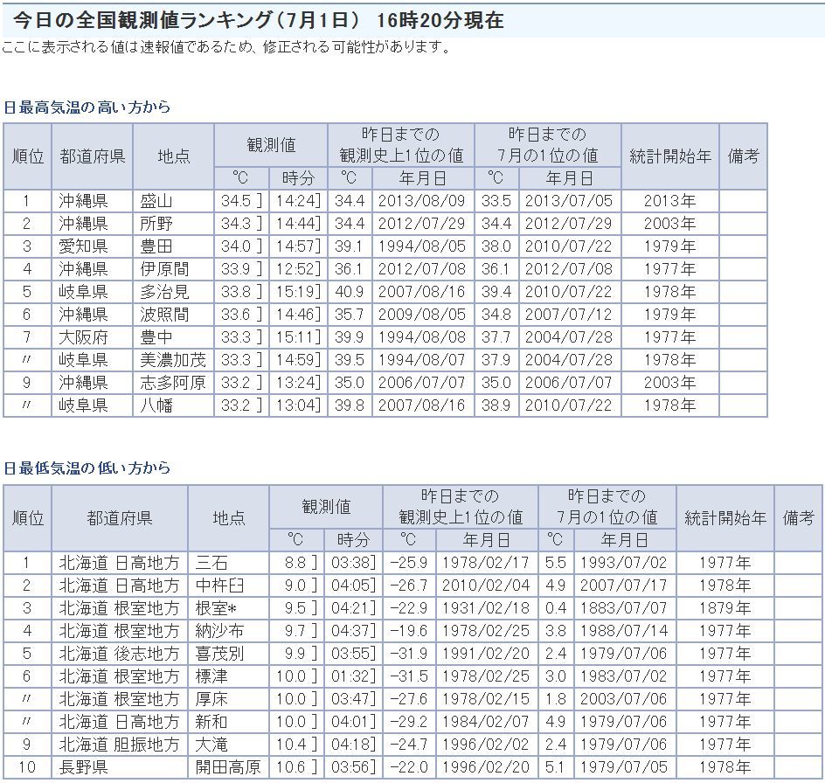Click the 伊原間 location name
The width and height of the screenshot is (825, 783).
click(x=164, y=269)
